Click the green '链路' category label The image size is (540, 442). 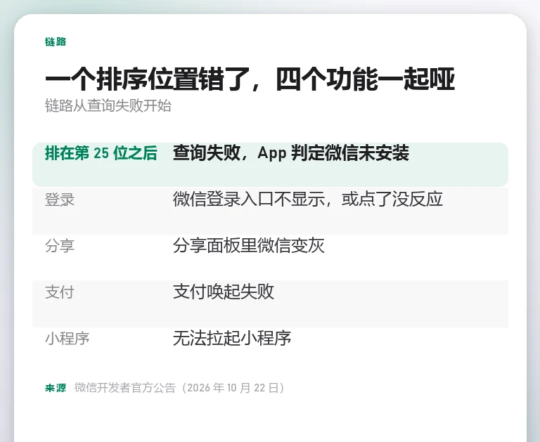coord(56,41)
